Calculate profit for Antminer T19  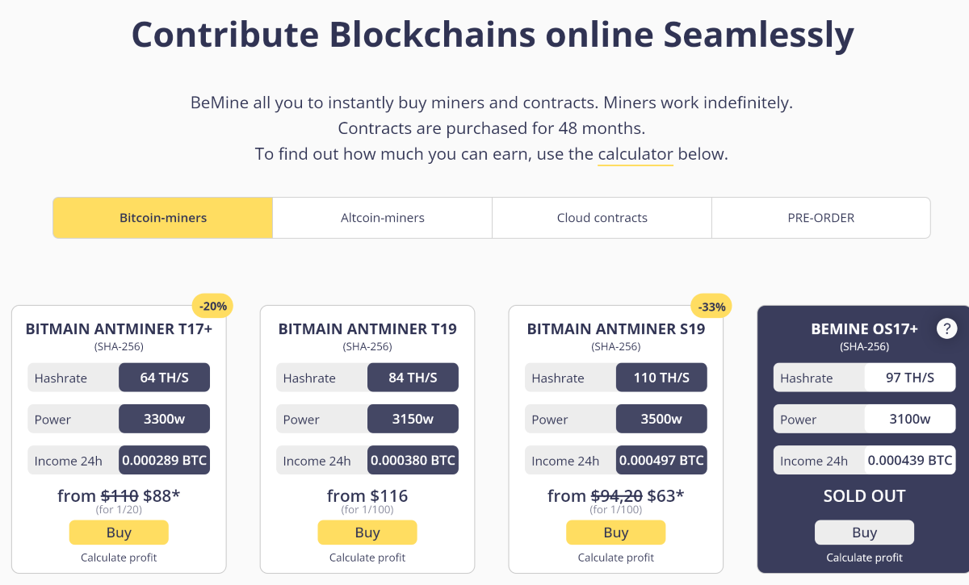pos(367,558)
